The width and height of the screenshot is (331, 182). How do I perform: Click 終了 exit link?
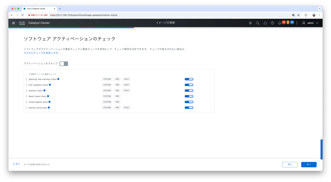(x=16, y=164)
